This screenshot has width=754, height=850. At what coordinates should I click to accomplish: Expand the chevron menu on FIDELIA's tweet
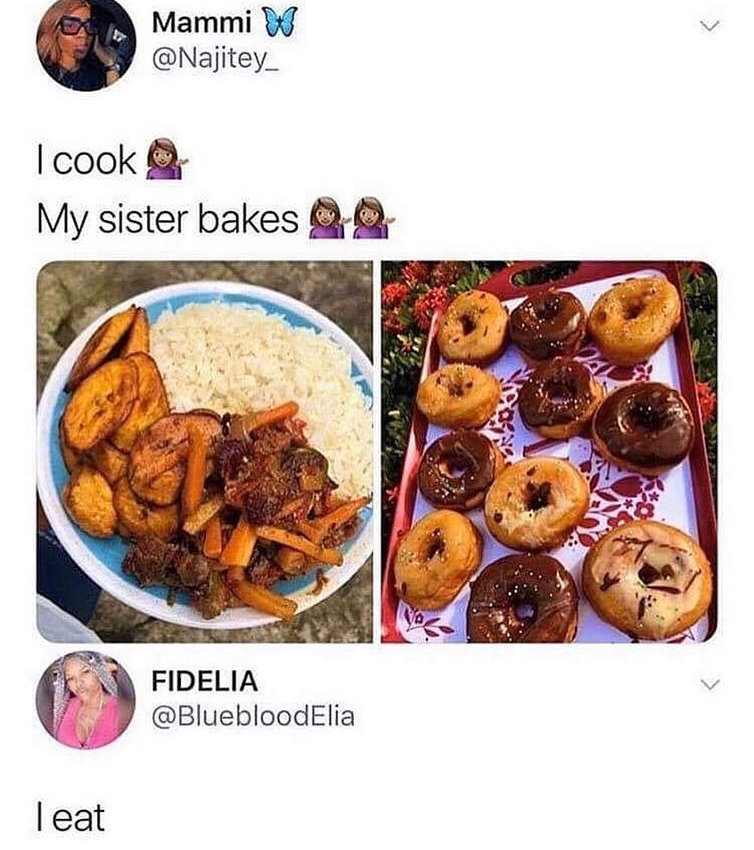[709, 684]
